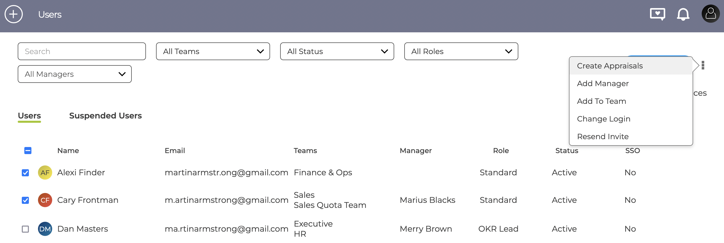724x243 pixels.
Task: Click the Users page title in header
Action: coord(50,15)
